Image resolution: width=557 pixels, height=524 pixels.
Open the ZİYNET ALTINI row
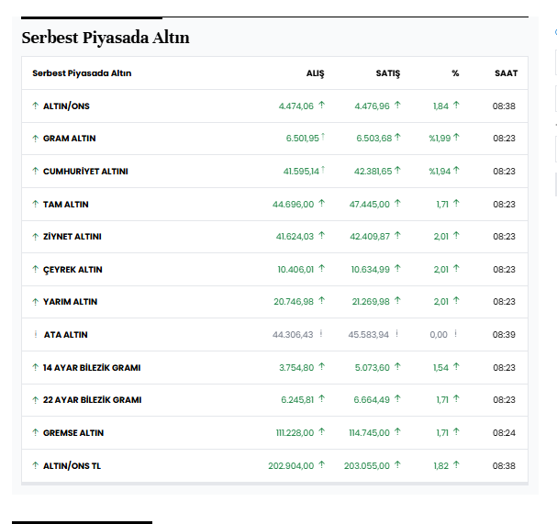click(x=72, y=237)
